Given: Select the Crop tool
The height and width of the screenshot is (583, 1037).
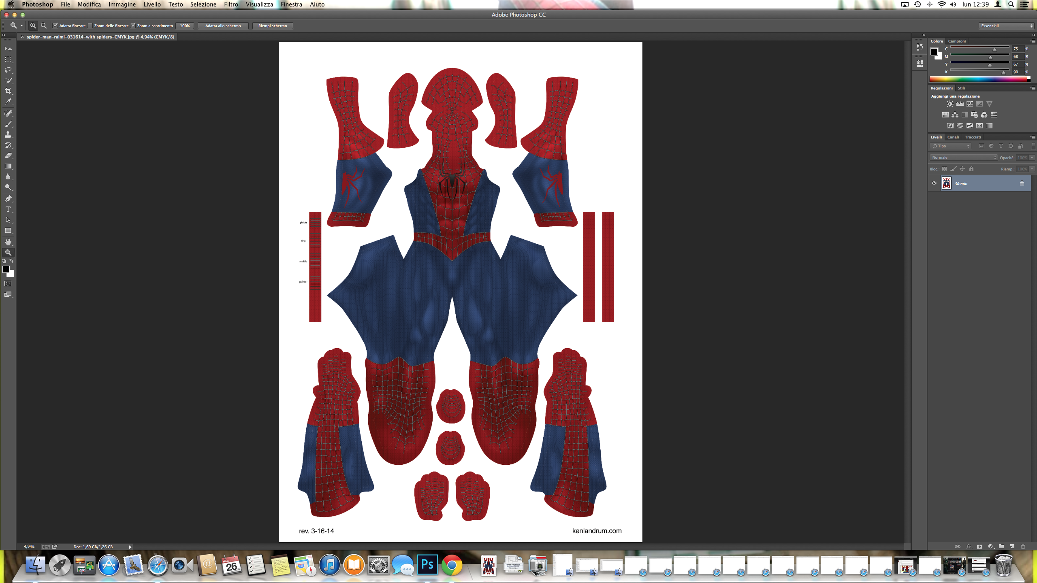Looking at the screenshot, I should point(8,91).
